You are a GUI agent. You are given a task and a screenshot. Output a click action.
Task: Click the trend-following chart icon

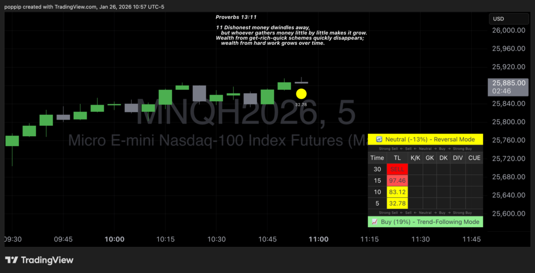click(375, 222)
